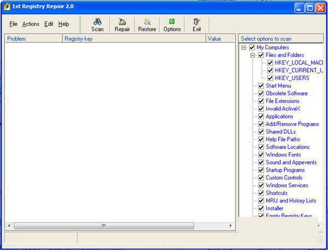Collapse the Files and Folders node
Screen dimensions: 328x250
pos(253,55)
